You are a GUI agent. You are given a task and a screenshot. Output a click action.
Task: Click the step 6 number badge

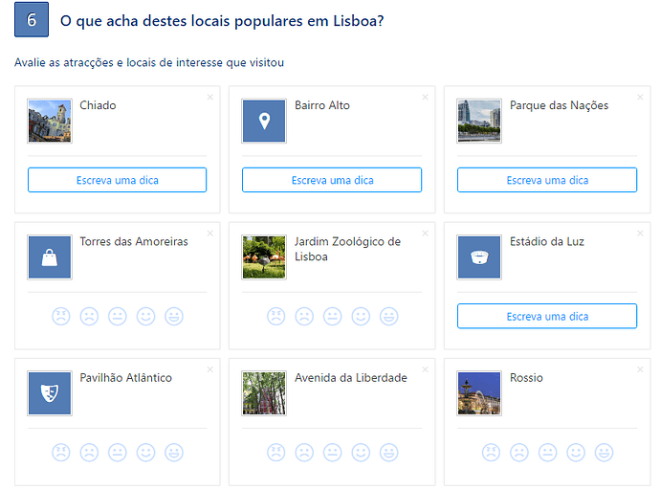32,21
